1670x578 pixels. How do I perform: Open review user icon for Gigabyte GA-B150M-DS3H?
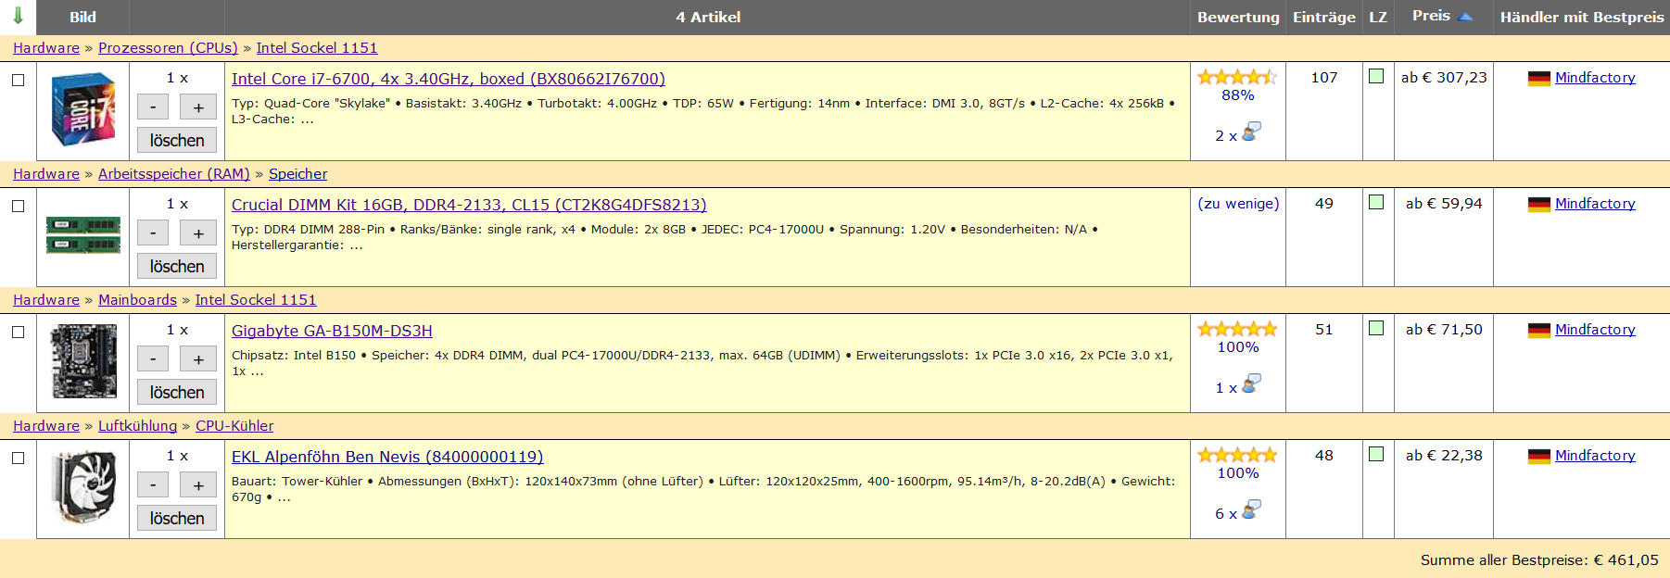click(1251, 384)
